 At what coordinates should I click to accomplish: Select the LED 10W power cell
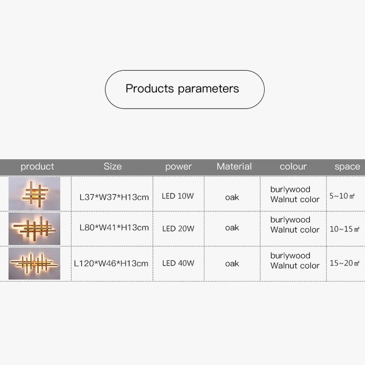178,197
